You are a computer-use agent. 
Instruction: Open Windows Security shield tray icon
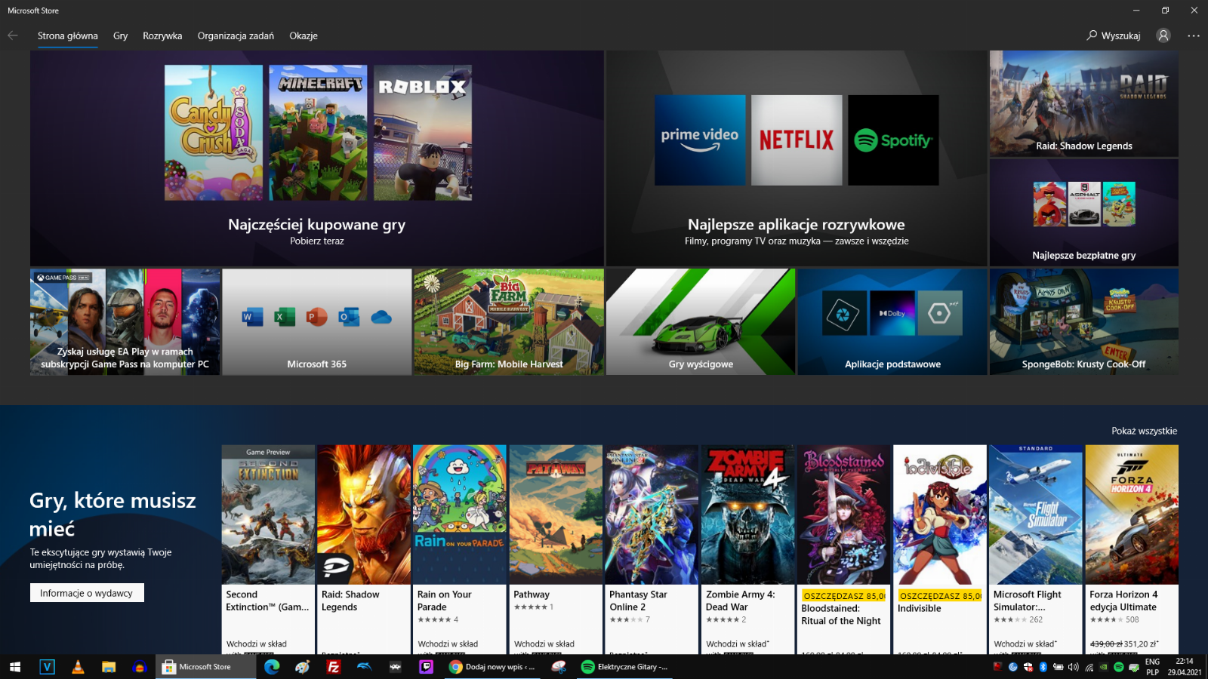[x=1028, y=667]
